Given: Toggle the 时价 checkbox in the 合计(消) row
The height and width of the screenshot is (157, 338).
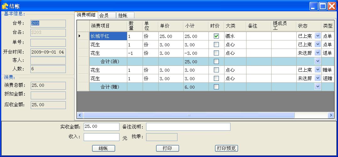Looking at the screenshot, I should pyautogui.click(x=216, y=61).
